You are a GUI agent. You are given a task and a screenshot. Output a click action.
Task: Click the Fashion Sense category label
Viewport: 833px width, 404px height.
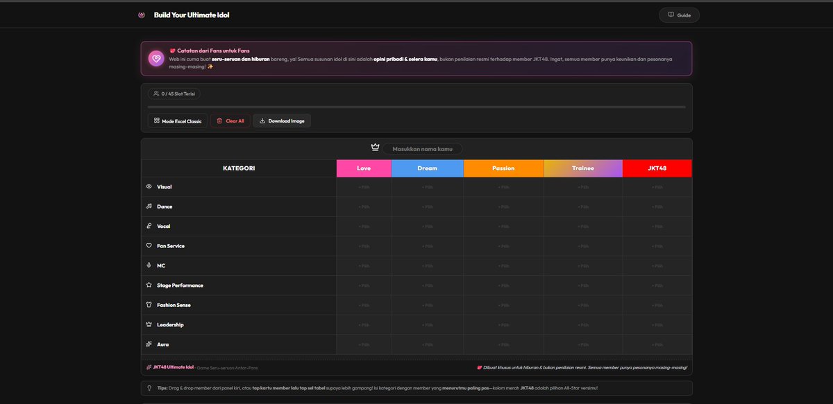[x=174, y=305]
